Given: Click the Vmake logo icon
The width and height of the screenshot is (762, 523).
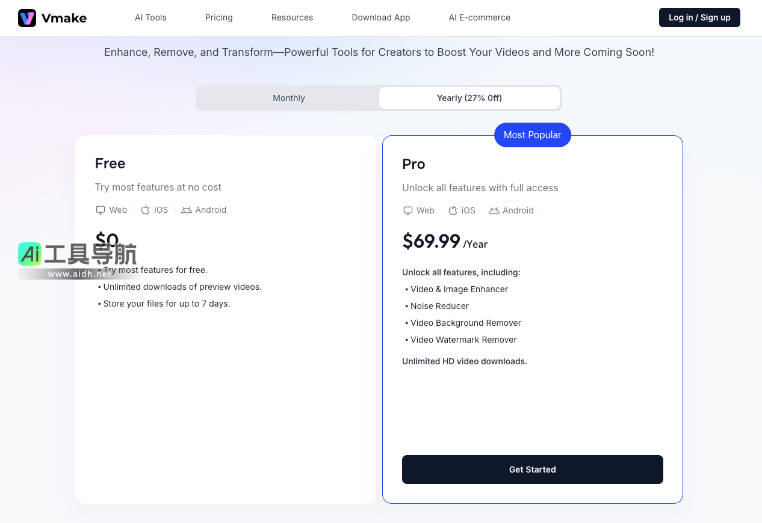Looking at the screenshot, I should [27, 18].
